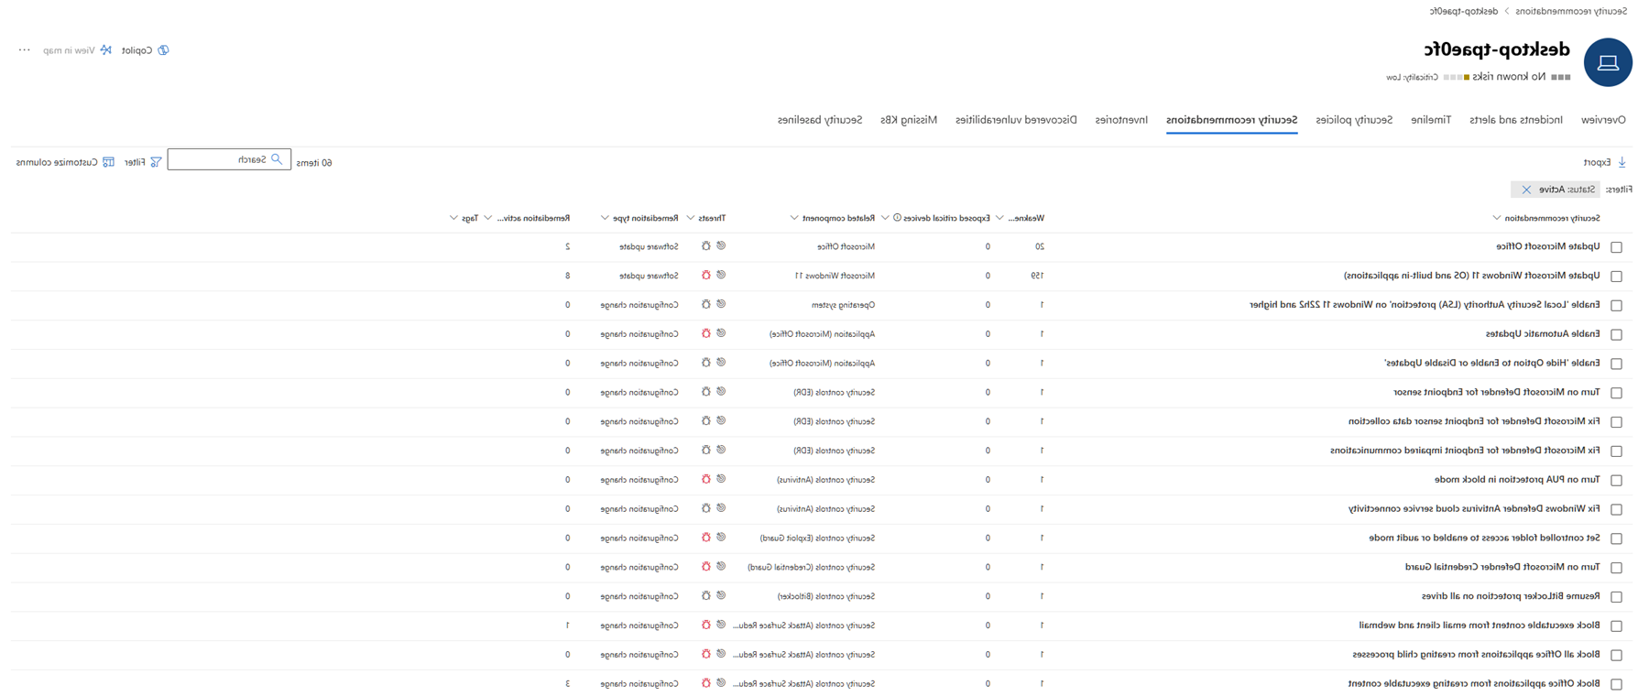
Task: Open 'Block all Office applications from creating child processes'
Action: click(x=1476, y=655)
